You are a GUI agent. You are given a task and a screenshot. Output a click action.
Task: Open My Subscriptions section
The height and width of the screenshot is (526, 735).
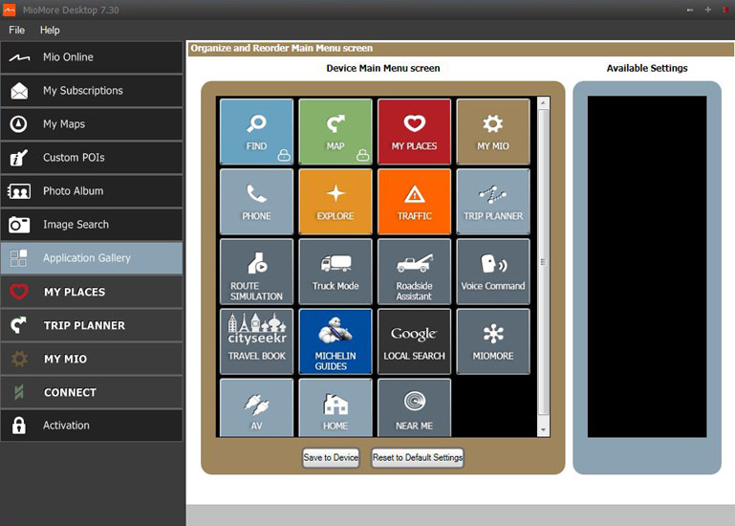[92, 91]
